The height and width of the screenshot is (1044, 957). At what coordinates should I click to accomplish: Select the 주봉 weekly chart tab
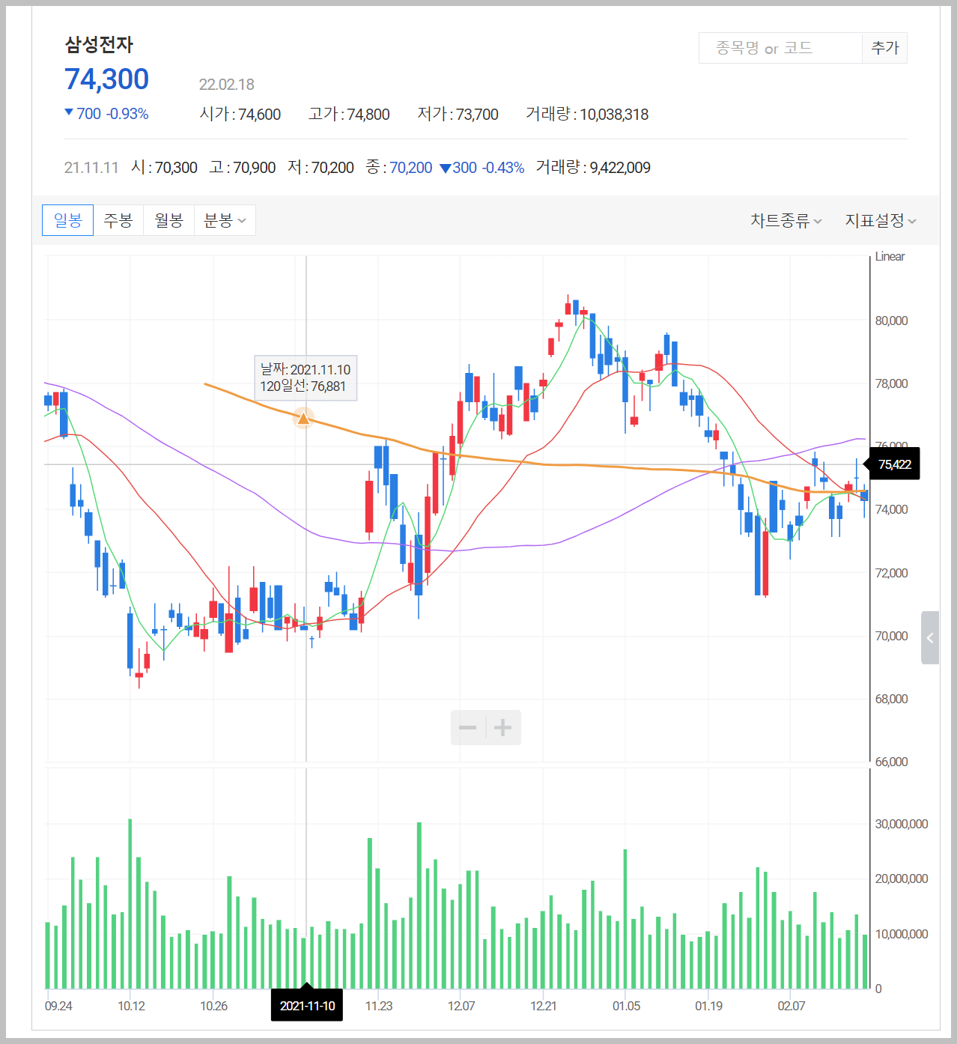point(118,220)
